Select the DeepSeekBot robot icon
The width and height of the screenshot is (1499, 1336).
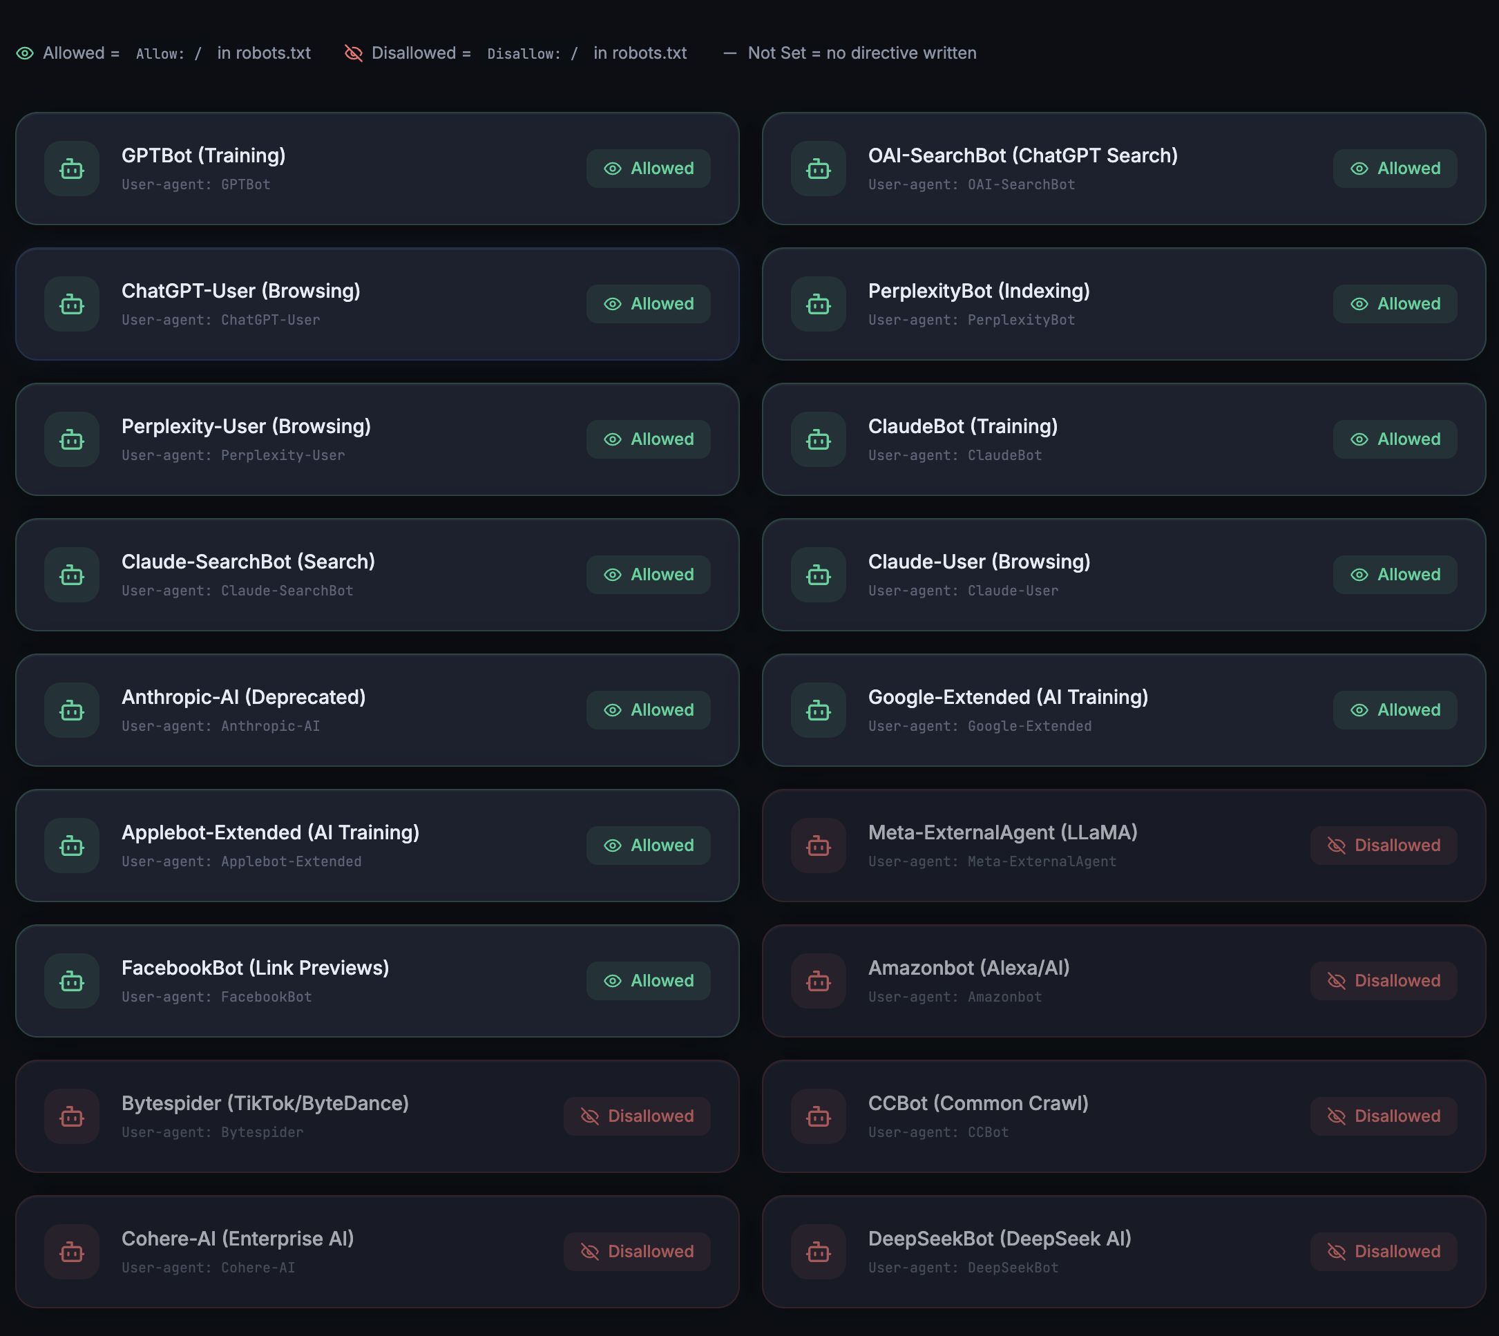pos(818,1252)
